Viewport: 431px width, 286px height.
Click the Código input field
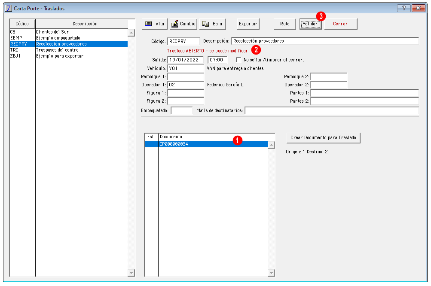183,41
